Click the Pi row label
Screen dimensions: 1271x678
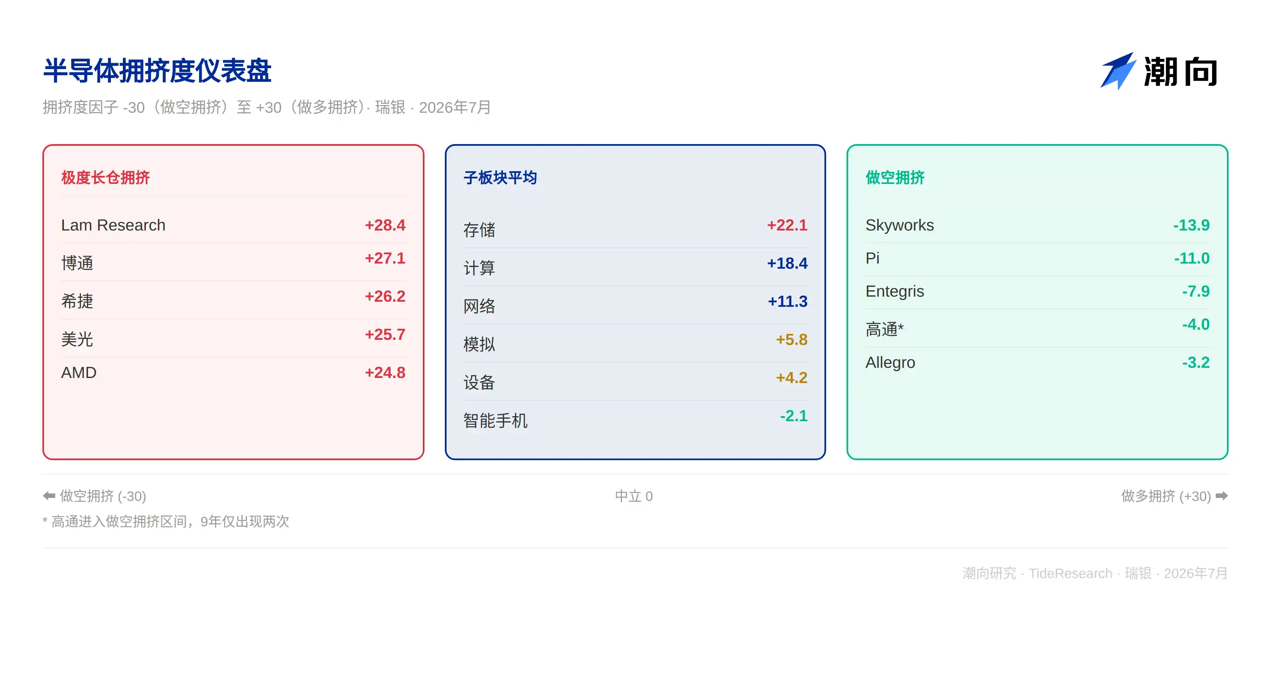coord(872,258)
